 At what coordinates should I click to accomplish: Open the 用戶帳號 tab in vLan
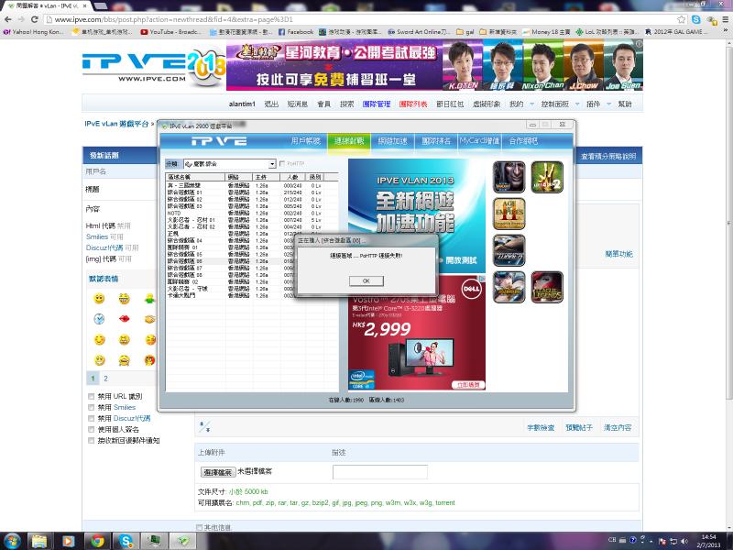(306, 141)
